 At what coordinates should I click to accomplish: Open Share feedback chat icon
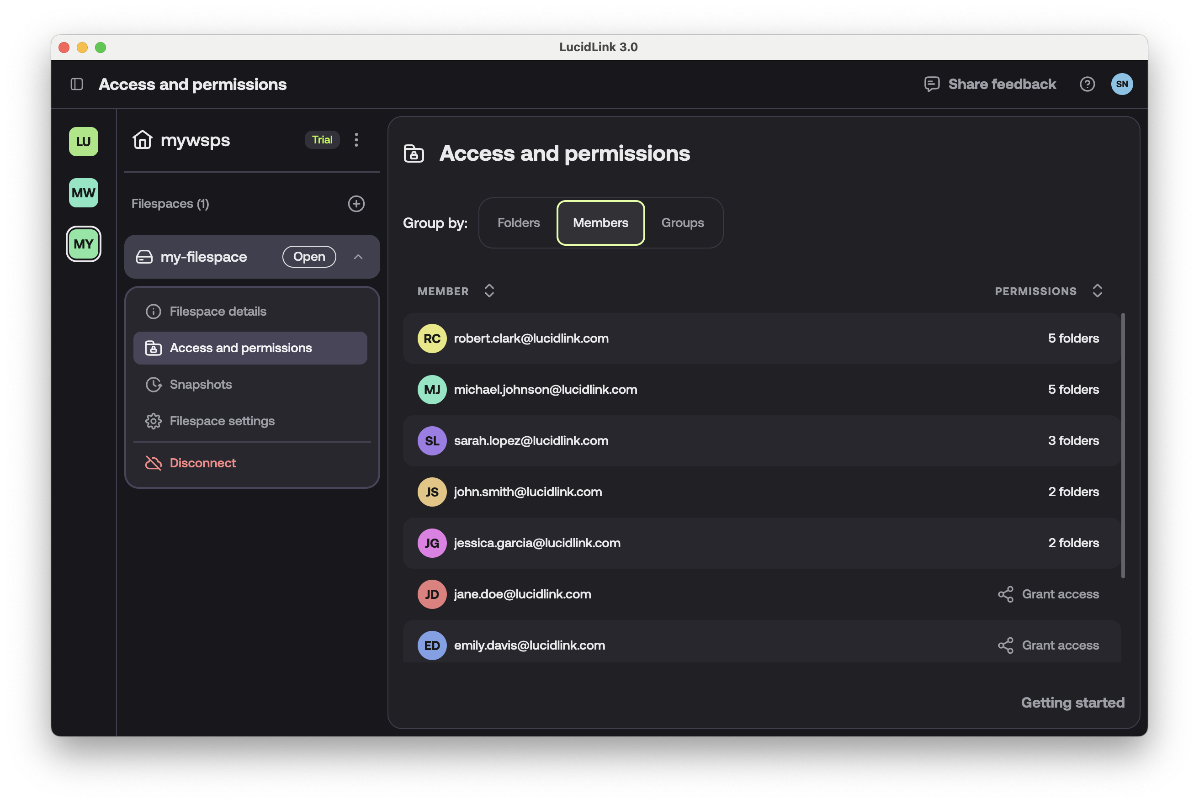[931, 84]
